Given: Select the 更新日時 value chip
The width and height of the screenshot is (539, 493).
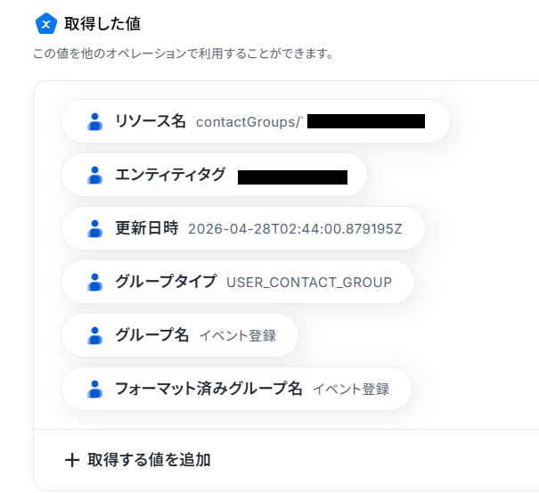Looking at the screenshot, I should tap(243, 228).
